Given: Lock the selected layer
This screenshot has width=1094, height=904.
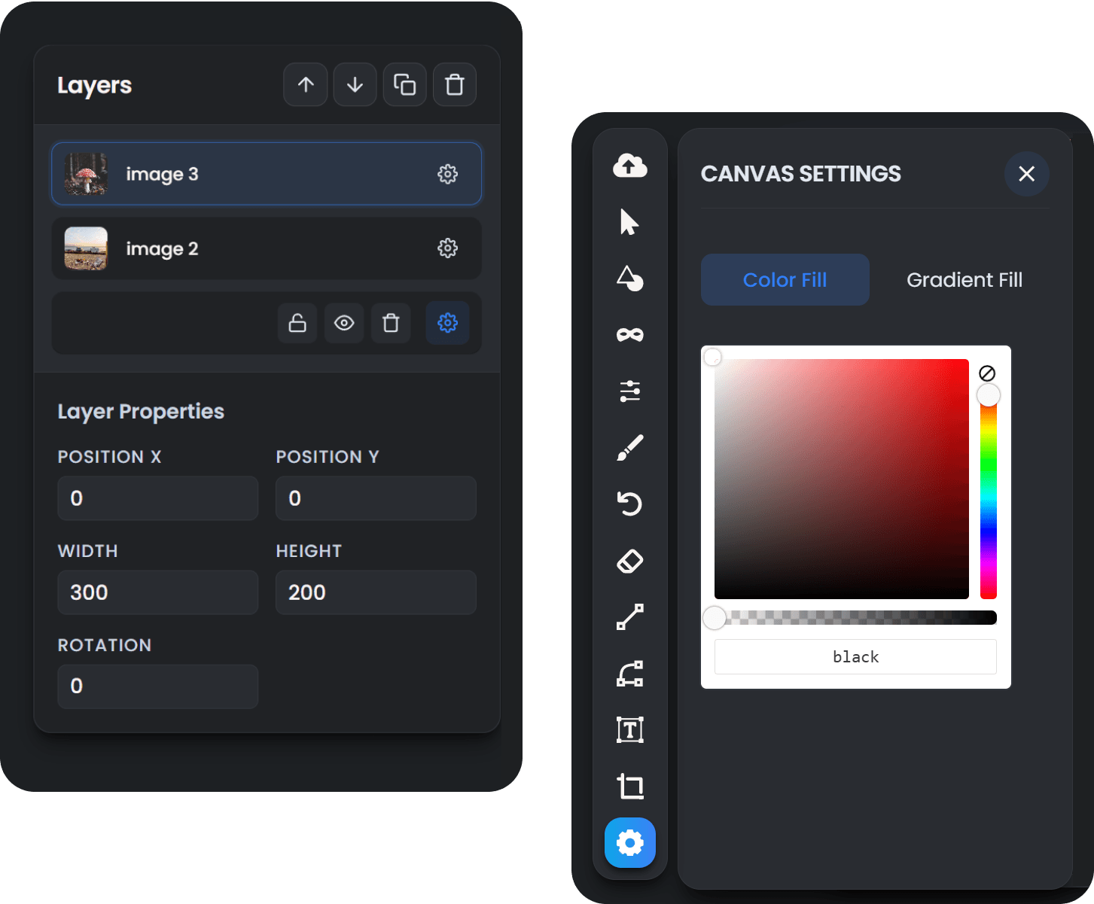Looking at the screenshot, I should pyautogui.click(x=297, y=323).
